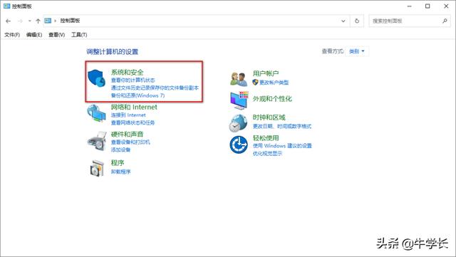Screen dimensions: 456x257
Task: Open recent locations dropdown arrow
Action: 30,21
